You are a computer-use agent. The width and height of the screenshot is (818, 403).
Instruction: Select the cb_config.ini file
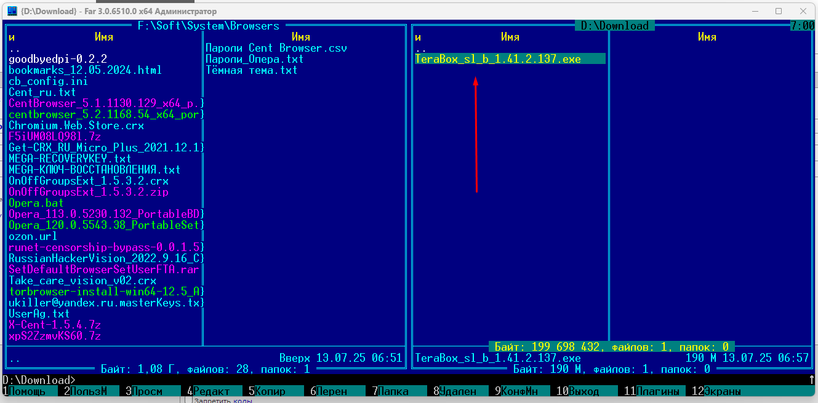pos(48,81)
